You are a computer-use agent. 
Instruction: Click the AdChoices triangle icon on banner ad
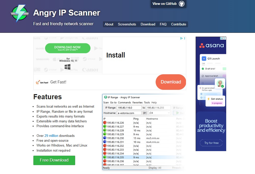pyautogui.click(x=181, y=38)
